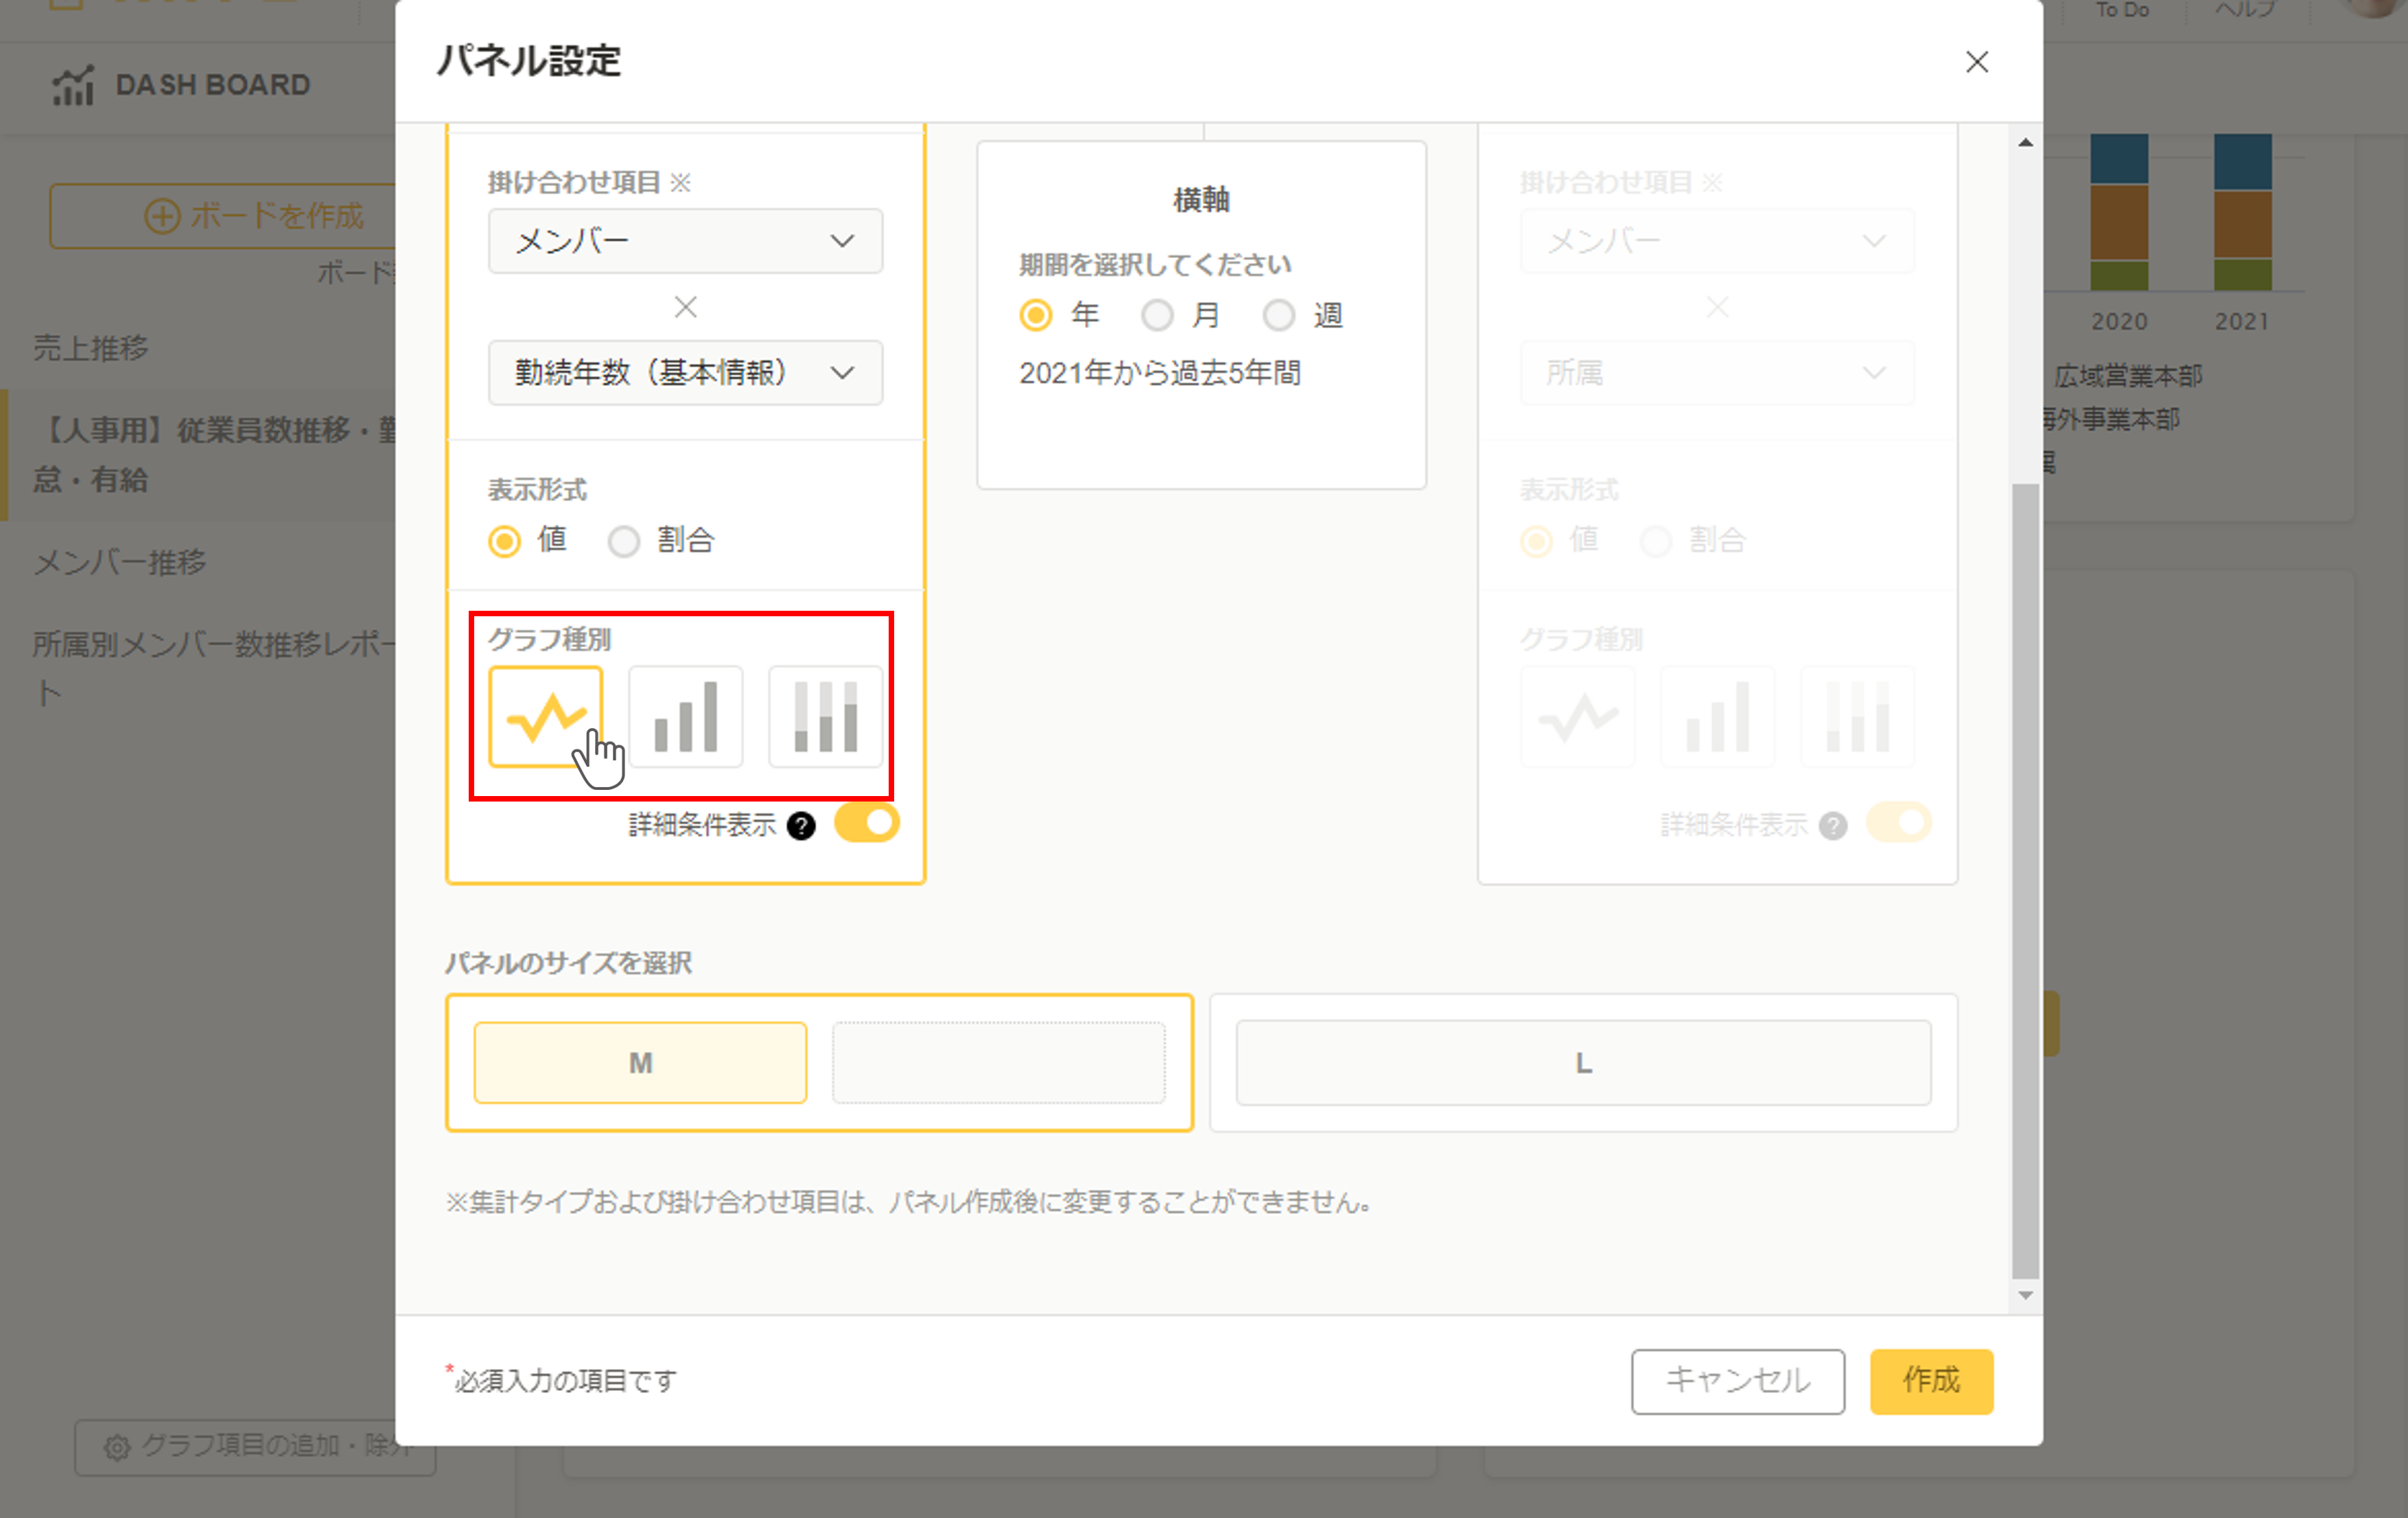Screen dimensions: 2408x1518
Task: Open メンバー推移 board in sidebar
Action: coord(120,562)
